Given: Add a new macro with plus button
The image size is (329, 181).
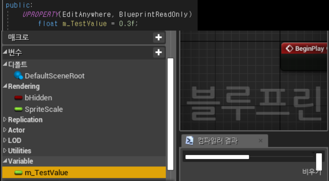Looking at the screenshot, I should (159, 38).
